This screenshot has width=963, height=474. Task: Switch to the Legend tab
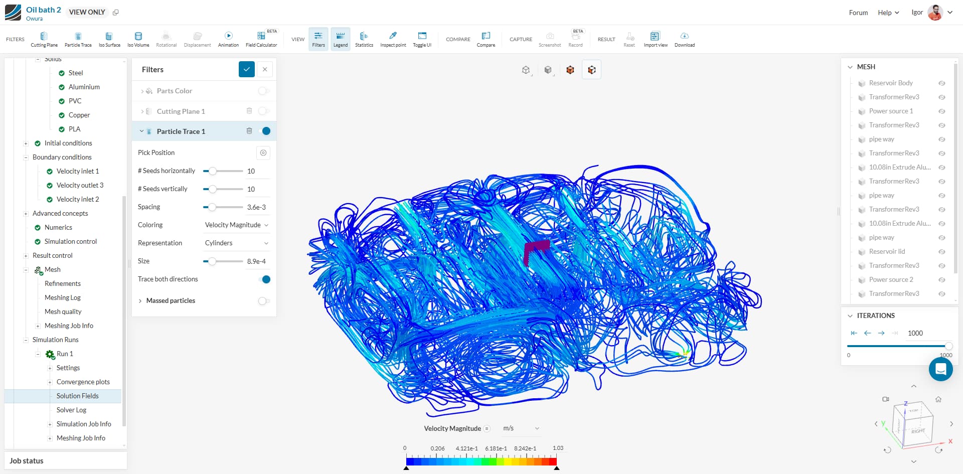coord(341,39)
